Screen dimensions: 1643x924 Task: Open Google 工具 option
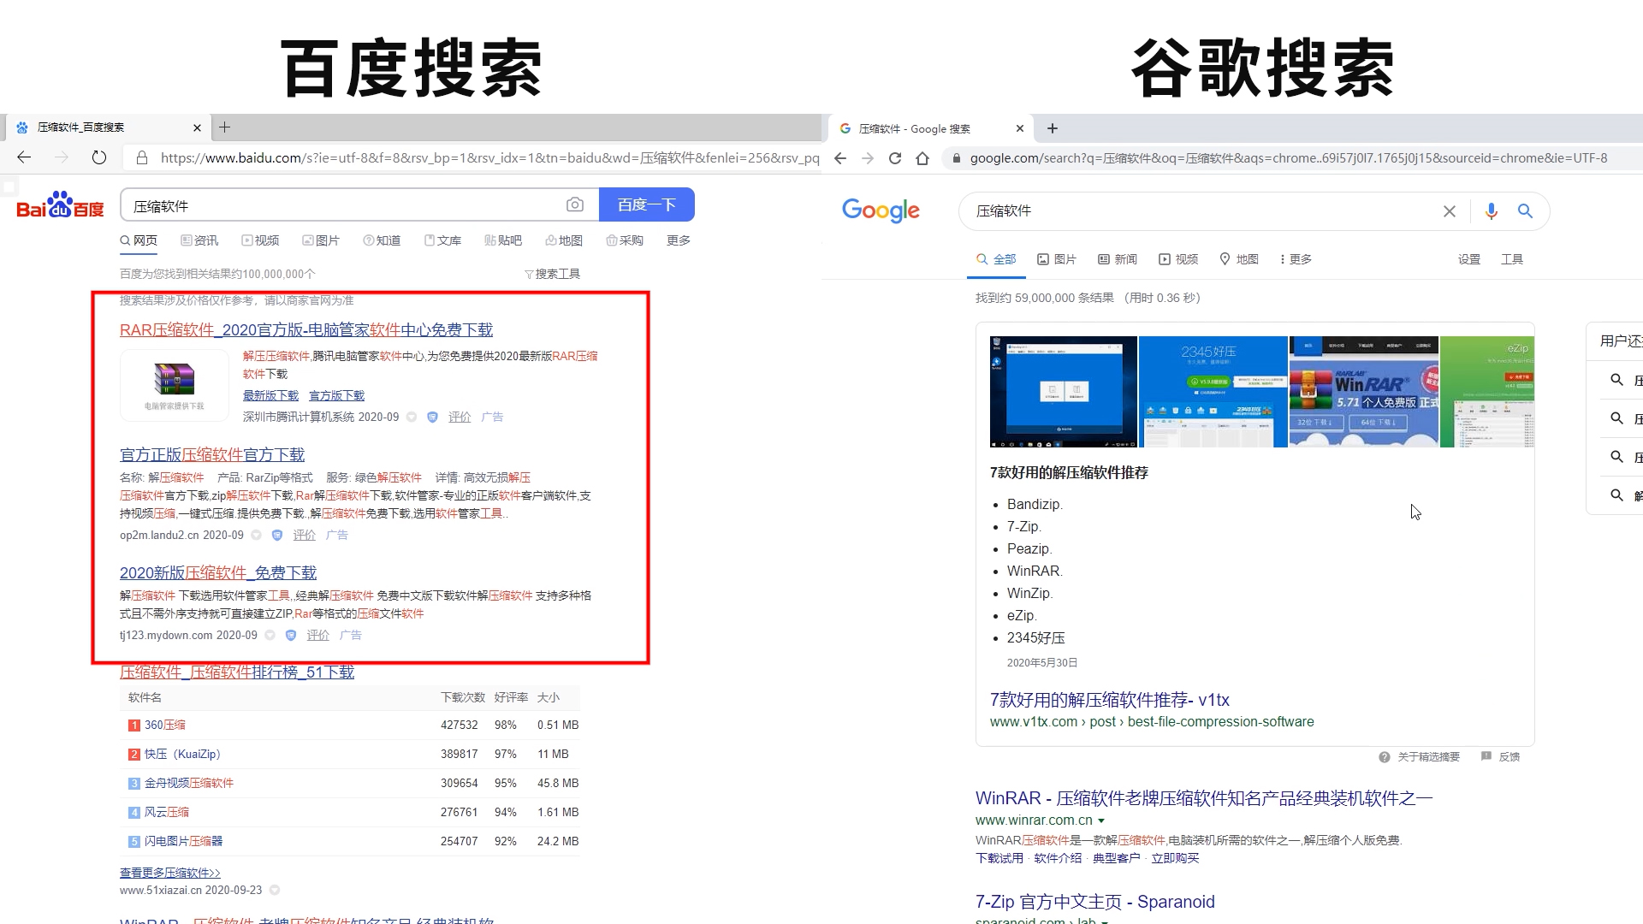pos(1512,259)
